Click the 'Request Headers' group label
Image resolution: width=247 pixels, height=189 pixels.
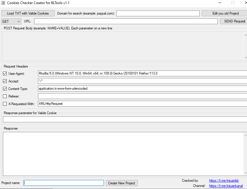pos(16,66)
